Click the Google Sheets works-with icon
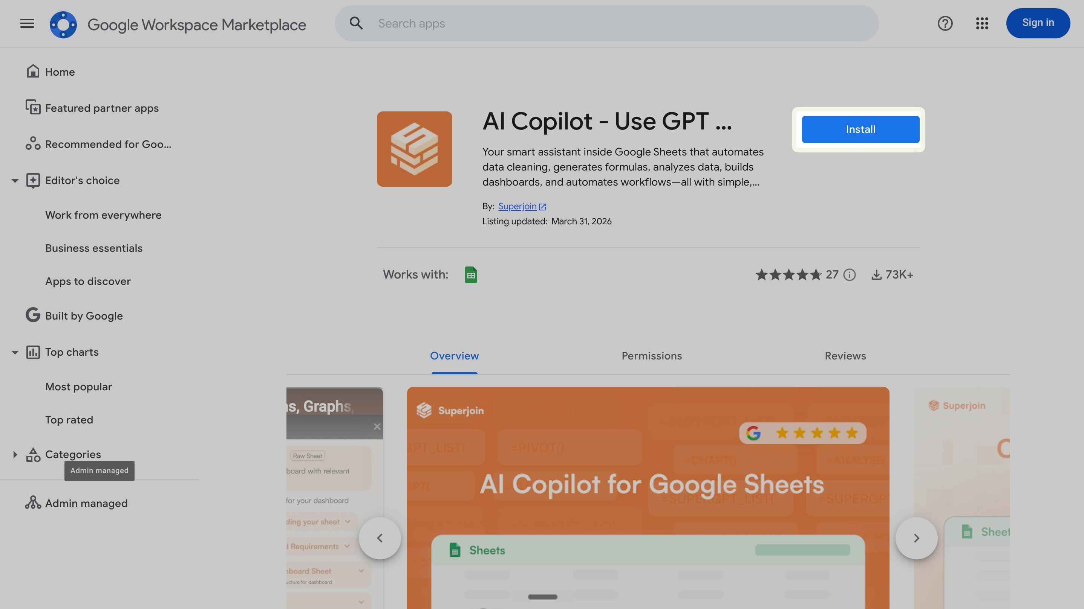Viewport: 1084px width, 609px height. tap(471, 275)
